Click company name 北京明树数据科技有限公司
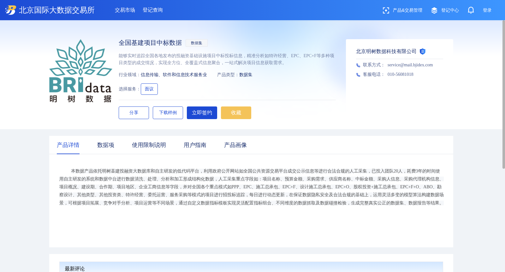Screen dimensions: 505x272 pyautogui.click(x=386, y=51)
